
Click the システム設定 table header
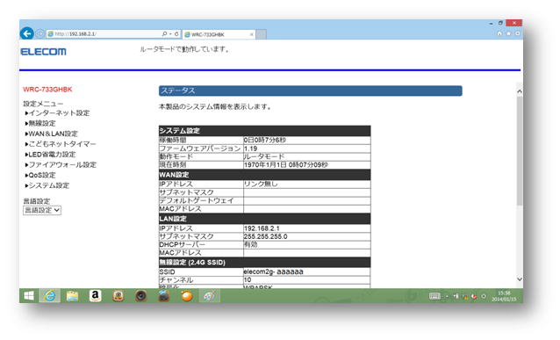(265, 131)
